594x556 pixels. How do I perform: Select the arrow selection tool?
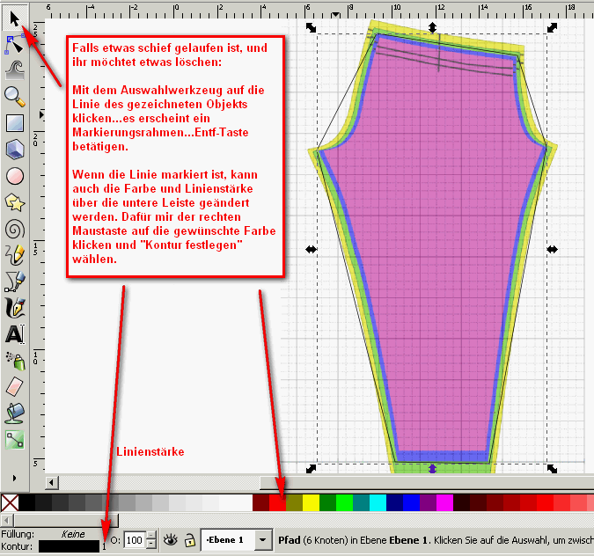click(14, 15)
